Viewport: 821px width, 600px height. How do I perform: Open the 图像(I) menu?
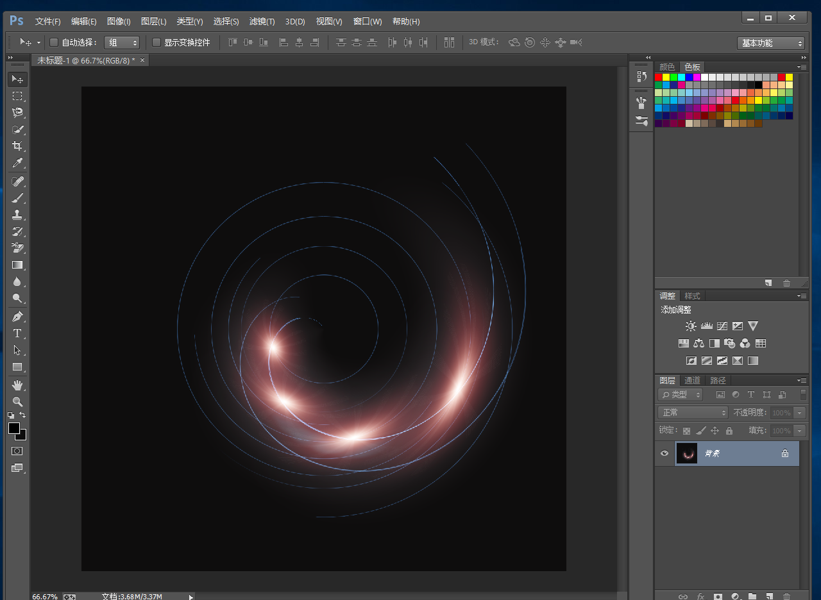[119, 21]
